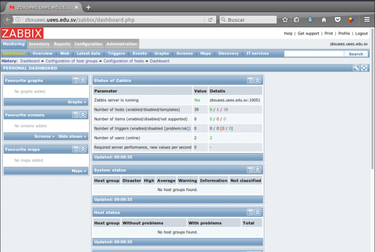Open the Events submenu item
The height and width of the screenshot is (252, 375).
point(139,53)
